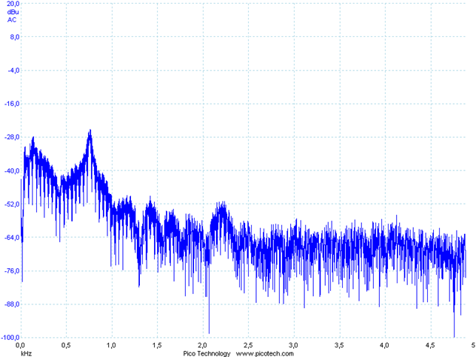The image size is (476, 357).
Task: Click the 0,5 x-axis tick label
Action: click(66, 345)
